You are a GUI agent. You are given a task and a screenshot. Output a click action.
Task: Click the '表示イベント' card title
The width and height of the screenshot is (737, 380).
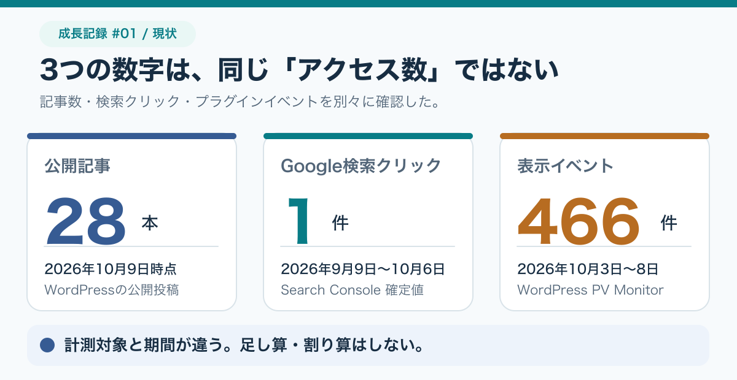tap(566, 165)
